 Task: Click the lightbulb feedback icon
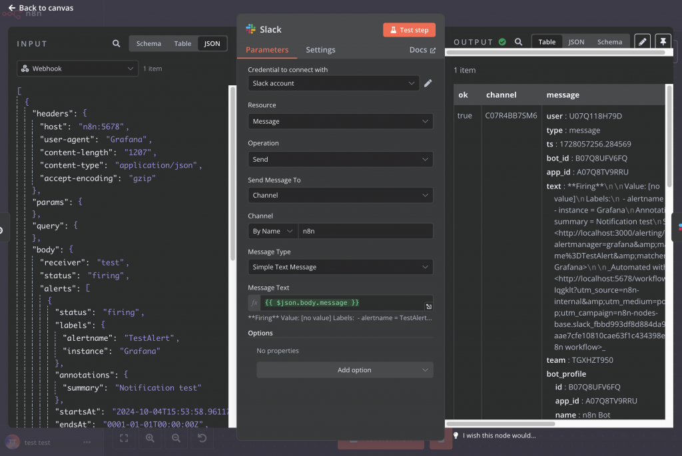[x=456, y=435]
